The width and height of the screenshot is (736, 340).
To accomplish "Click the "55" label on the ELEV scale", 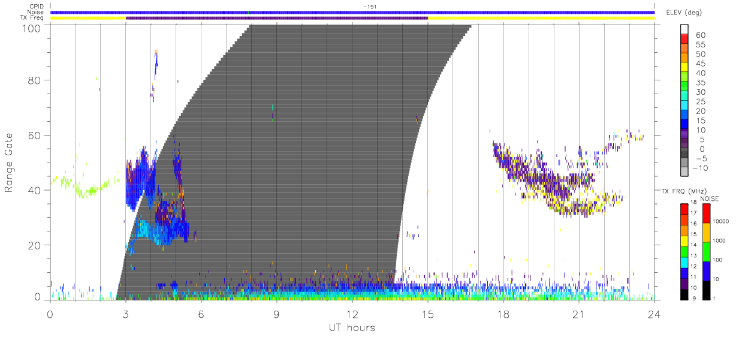I will click(x=700, y=44).
